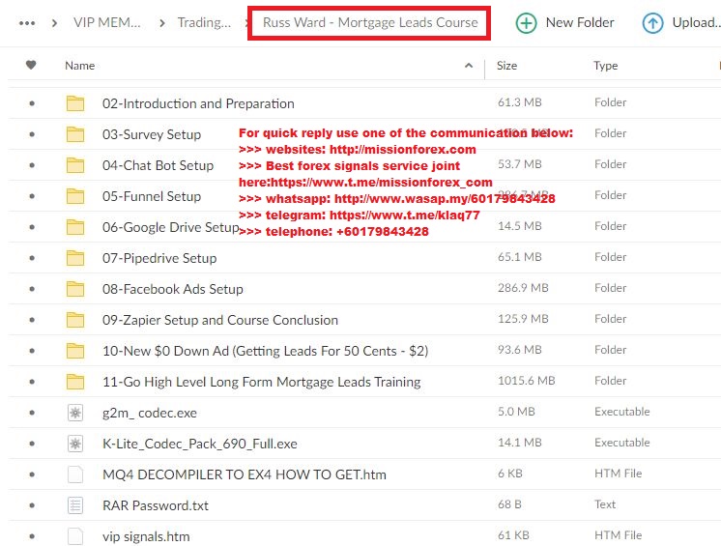
Task: Favorite dot for 04-Chat Bot Setup row
Action: (32, 165)
